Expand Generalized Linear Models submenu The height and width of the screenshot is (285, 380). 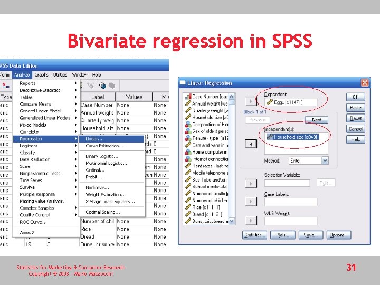click(46, 118)
